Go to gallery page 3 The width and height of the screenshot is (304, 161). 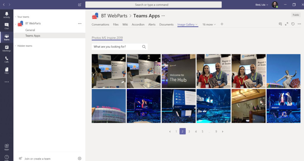[189, 131]
